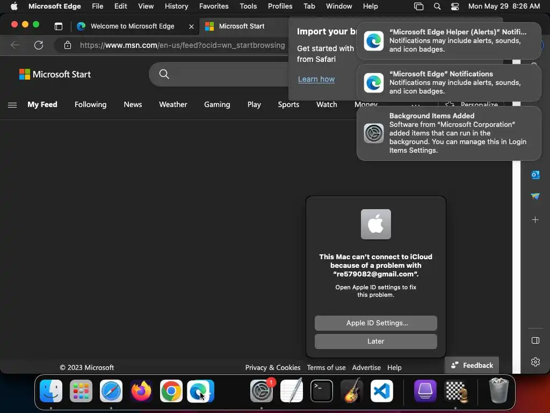Click the plus to customize sidebar

click(x=535, y=220)
